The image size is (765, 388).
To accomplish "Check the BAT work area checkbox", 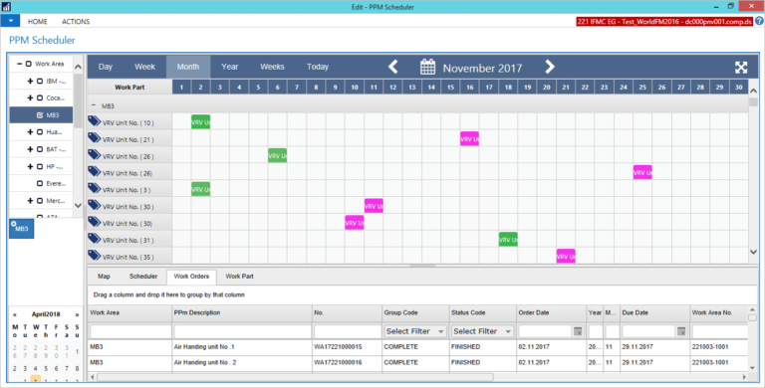I will (40, 149).
